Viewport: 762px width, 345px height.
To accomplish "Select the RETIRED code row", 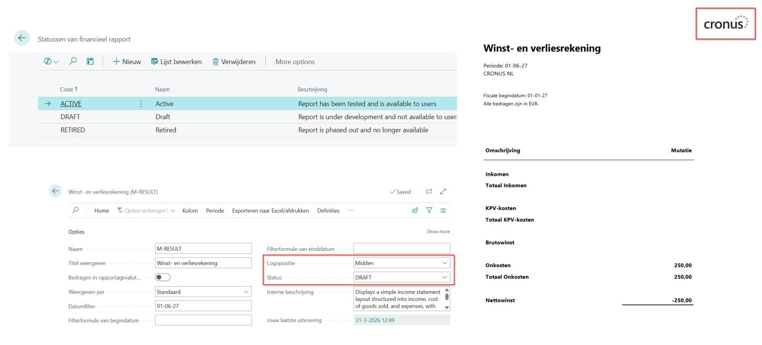I will coord(73,130).
